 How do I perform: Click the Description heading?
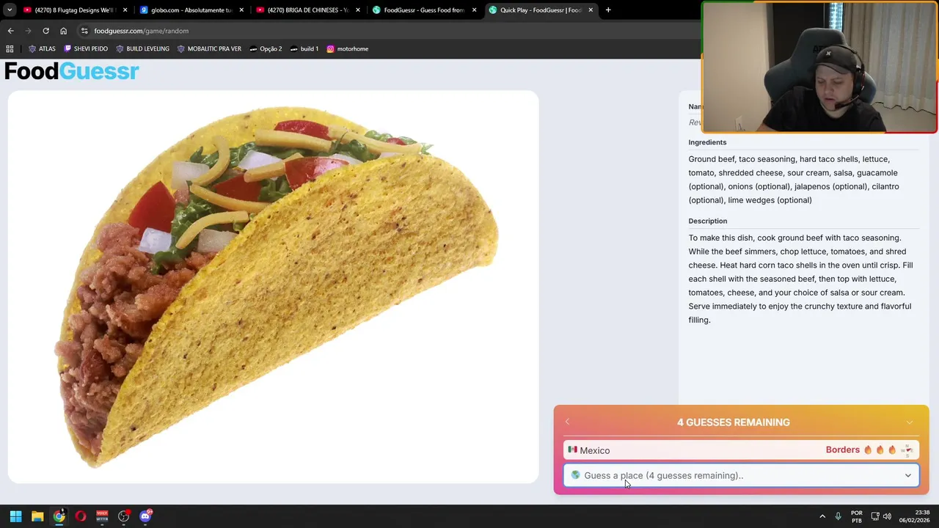tap(707, 221)
